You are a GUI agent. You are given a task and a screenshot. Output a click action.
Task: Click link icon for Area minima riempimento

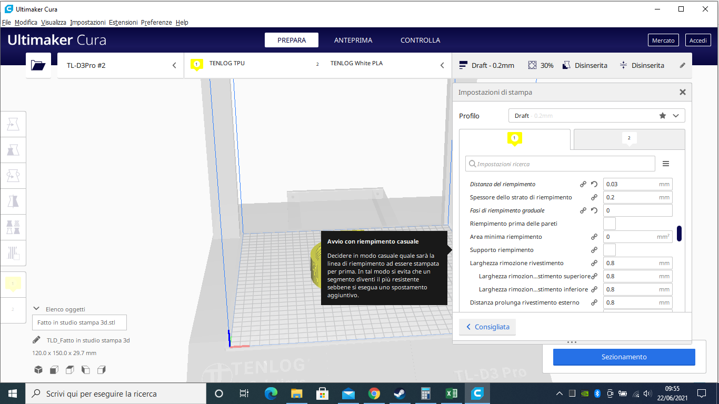594,237
